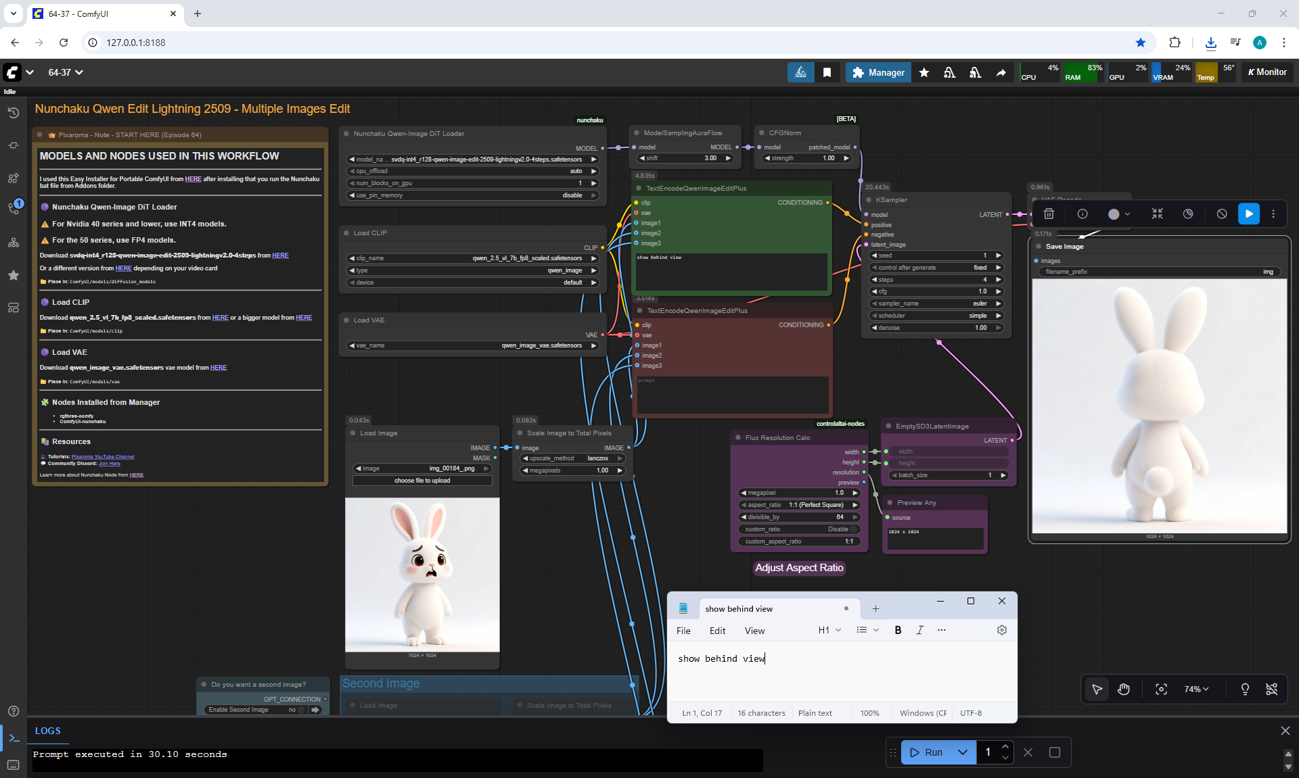Execute node with blue play button

click(1248, 214)
